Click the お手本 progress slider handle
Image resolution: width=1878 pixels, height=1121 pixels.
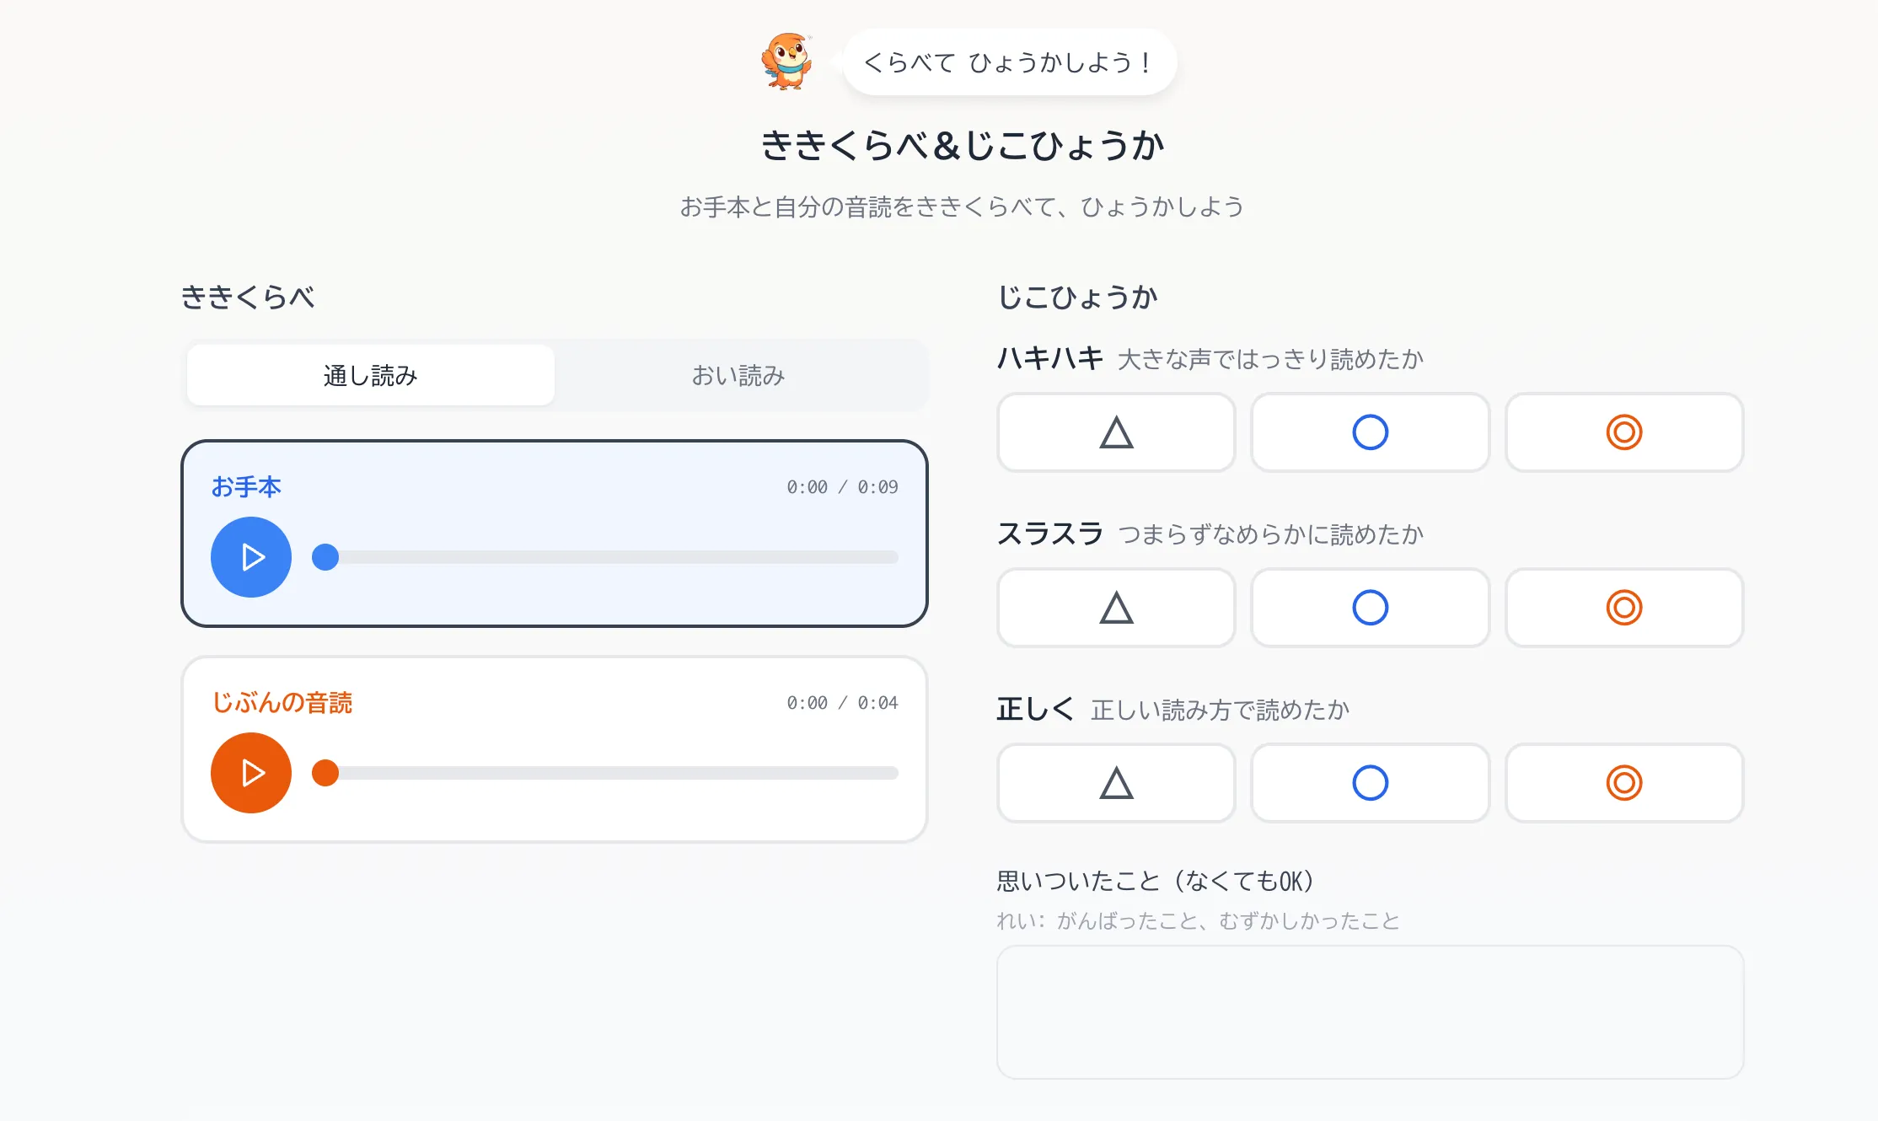coord(325,556)
